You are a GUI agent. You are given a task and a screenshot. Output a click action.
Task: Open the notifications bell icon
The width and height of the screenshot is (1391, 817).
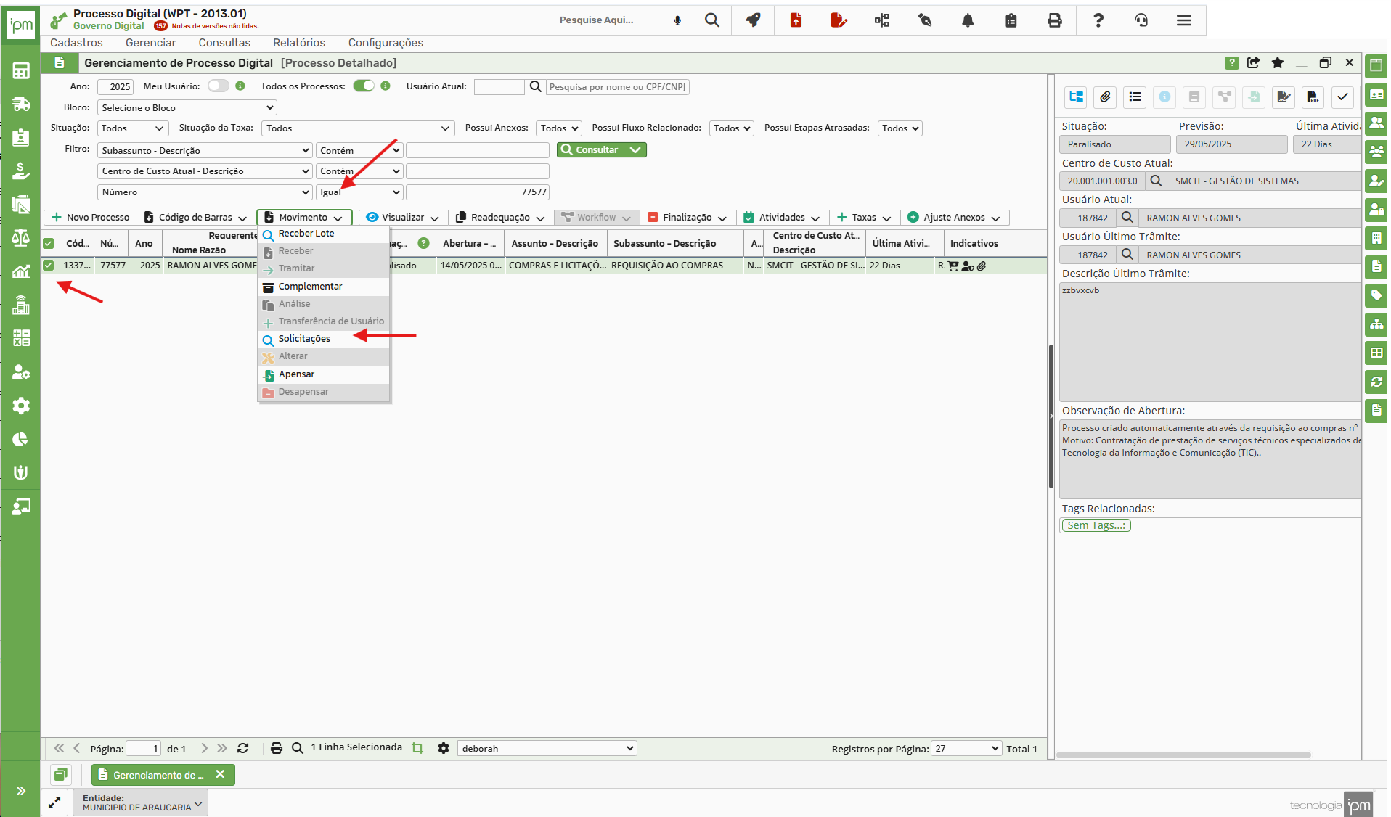[x=967, y=20]
